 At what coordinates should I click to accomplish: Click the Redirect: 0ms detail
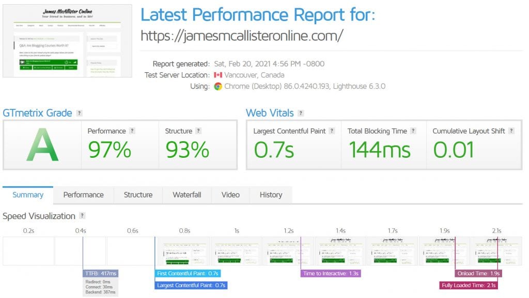pos(98,282)
